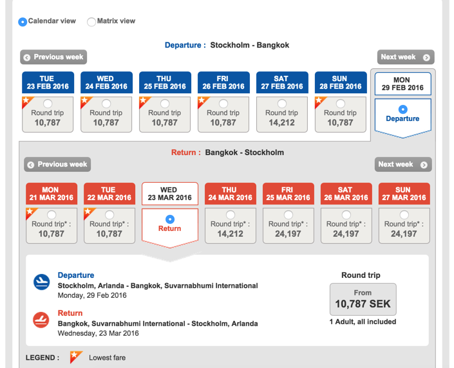This screenshot has height=368, width=454.
Task: Click the Lowest fare star icon in legend
Action: (x=76, y=357)
